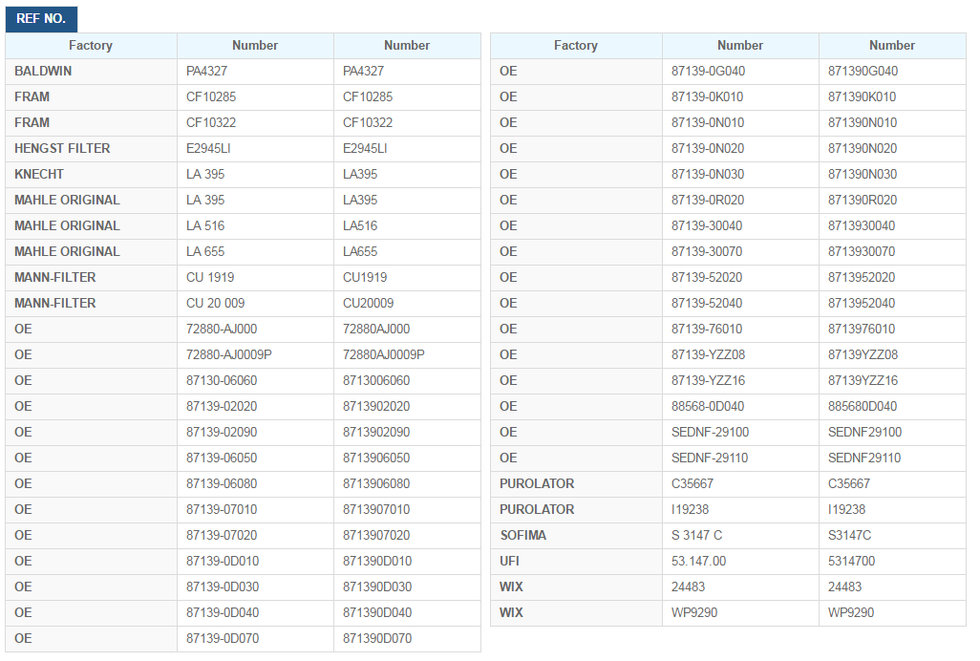Click number 87139-0D070

(x=224, y=638)
